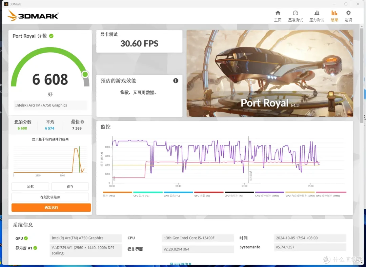This screenshot has height=267, width=366.
Task: Open the 选项 options gear icon
Action: [348, 13]
